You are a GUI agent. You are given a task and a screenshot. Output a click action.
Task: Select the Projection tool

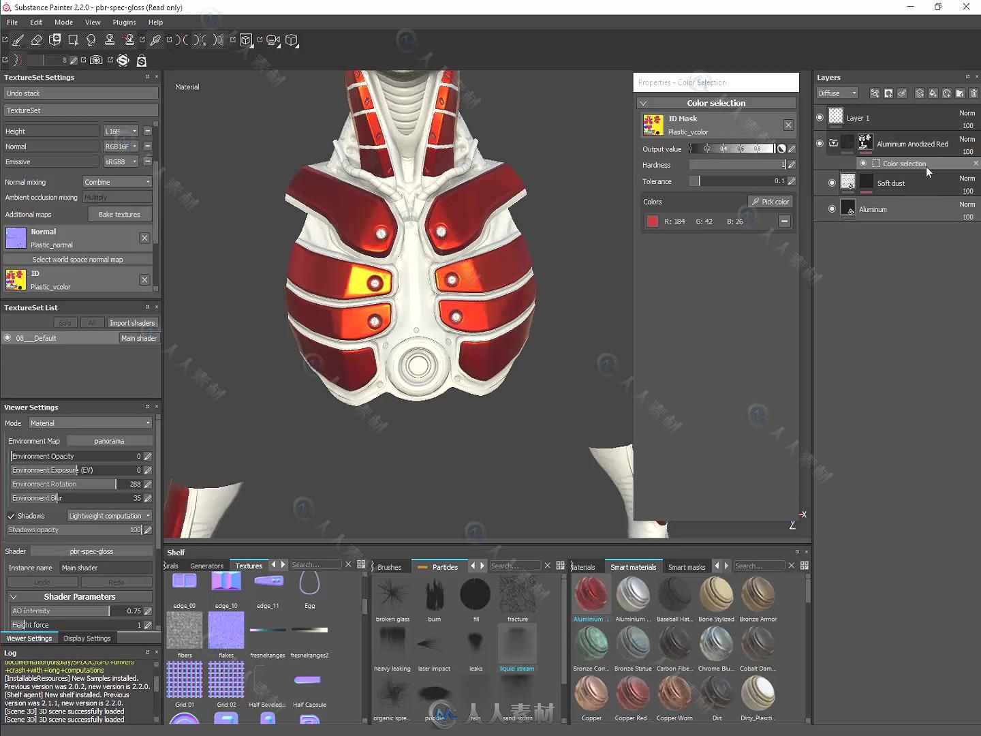(x=54, y=40)
